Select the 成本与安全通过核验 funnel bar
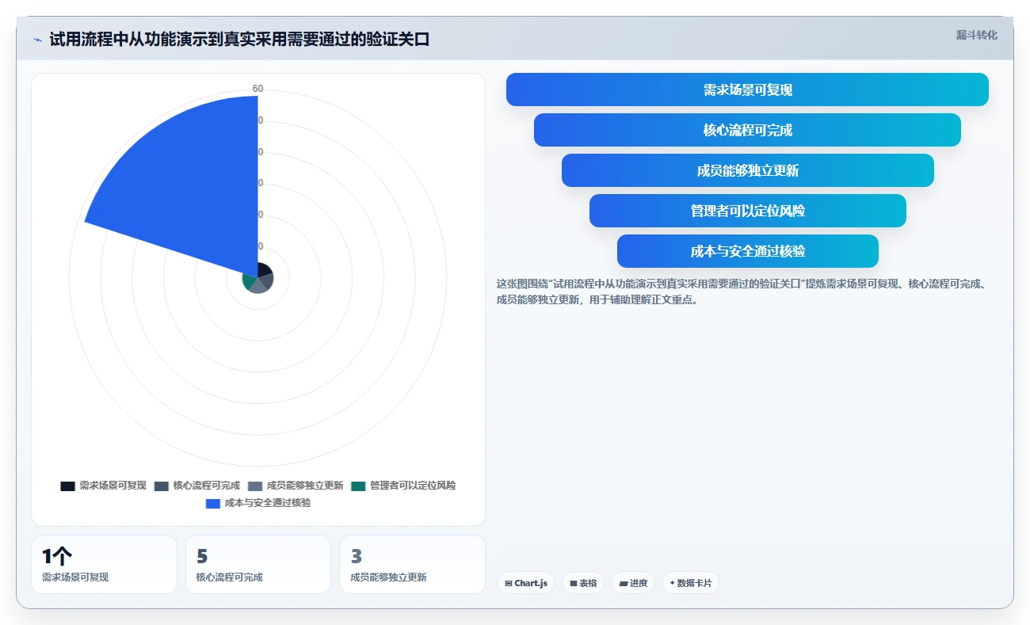The width and height of the screenshot is (1030, 625). 747,251
